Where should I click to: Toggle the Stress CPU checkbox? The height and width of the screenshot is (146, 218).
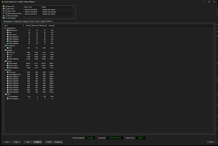coord(6,6)
